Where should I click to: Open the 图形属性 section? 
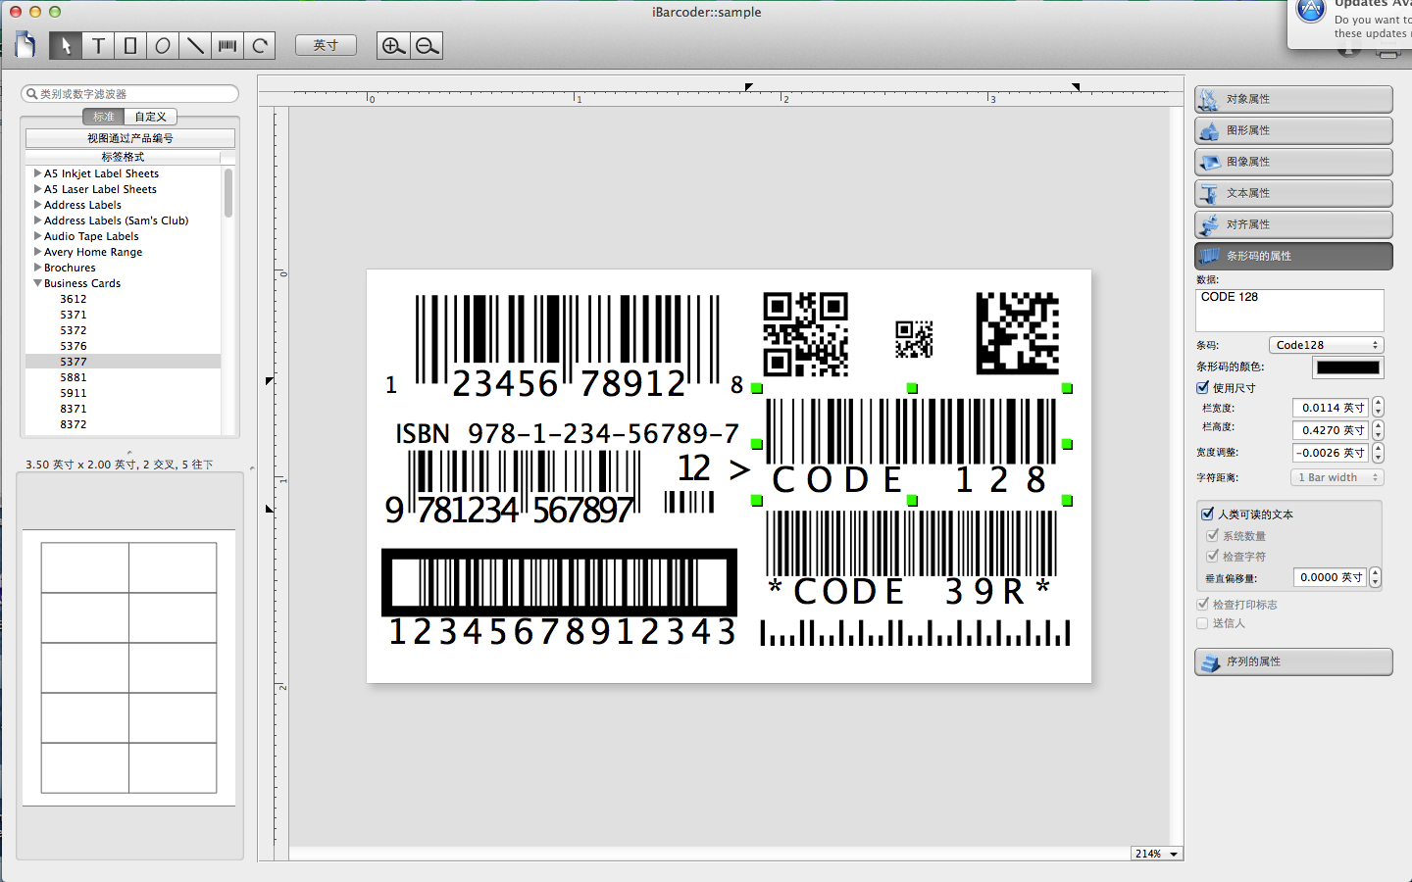1293,130
